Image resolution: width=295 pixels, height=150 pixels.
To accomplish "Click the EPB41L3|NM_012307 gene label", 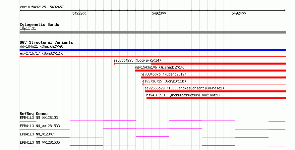I will click(x=37, y=134).
